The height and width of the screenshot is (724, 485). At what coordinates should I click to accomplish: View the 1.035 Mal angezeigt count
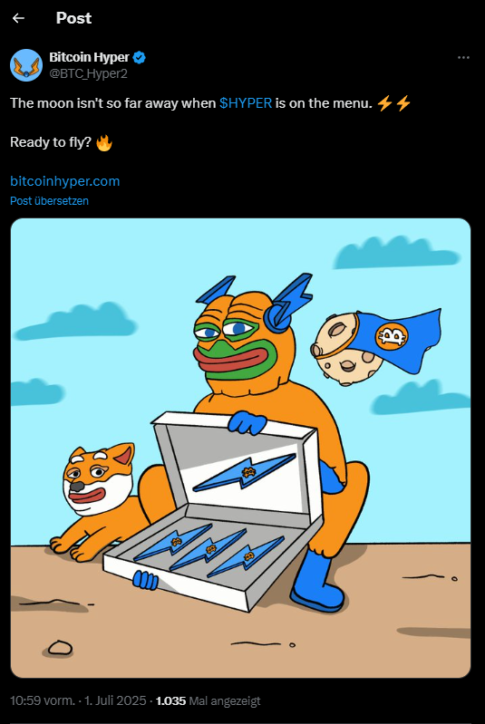(x=208, y=701)
